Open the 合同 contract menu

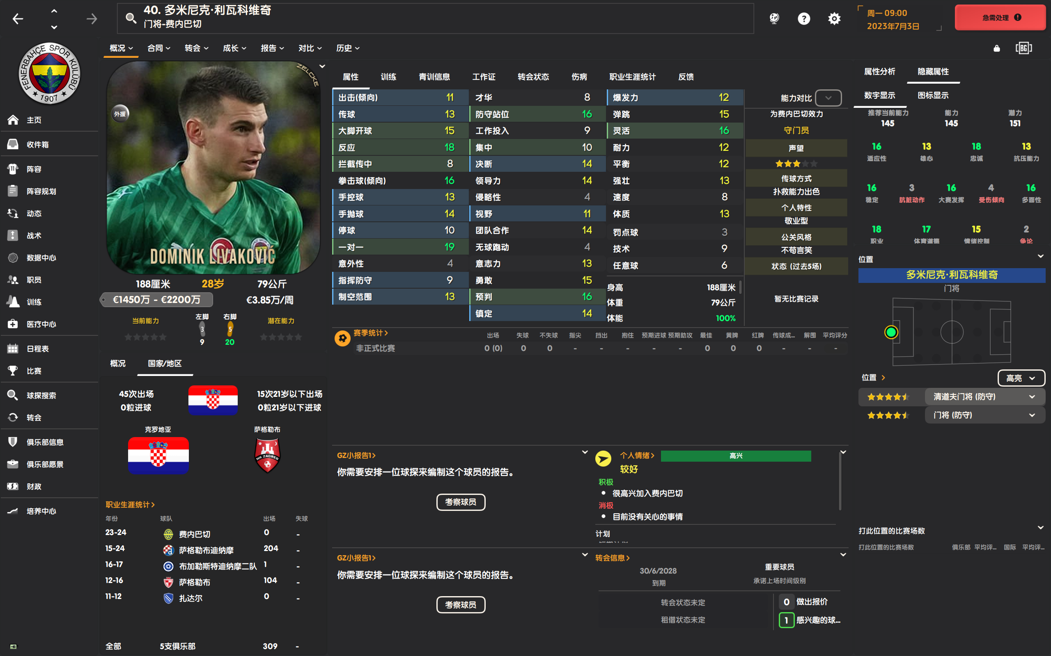[x=158, y=48]
